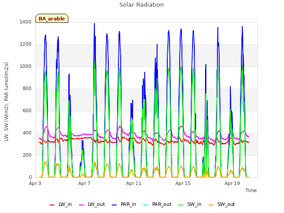Screen dimensions: 284x213
Task: Click the Apr 3 x-axis label
Action: [35, 183]
